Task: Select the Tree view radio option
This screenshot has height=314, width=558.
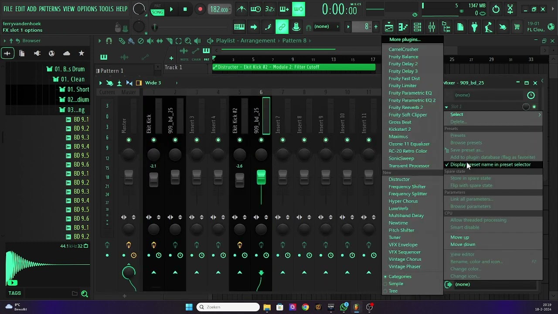Action: click(x=393, y=291)
